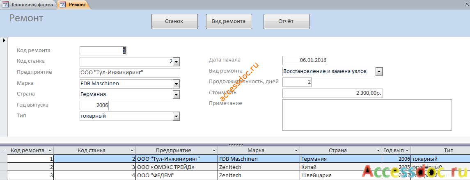Click the datasheet select-all corner box
The image size is (470, 180).
point(4,150)
